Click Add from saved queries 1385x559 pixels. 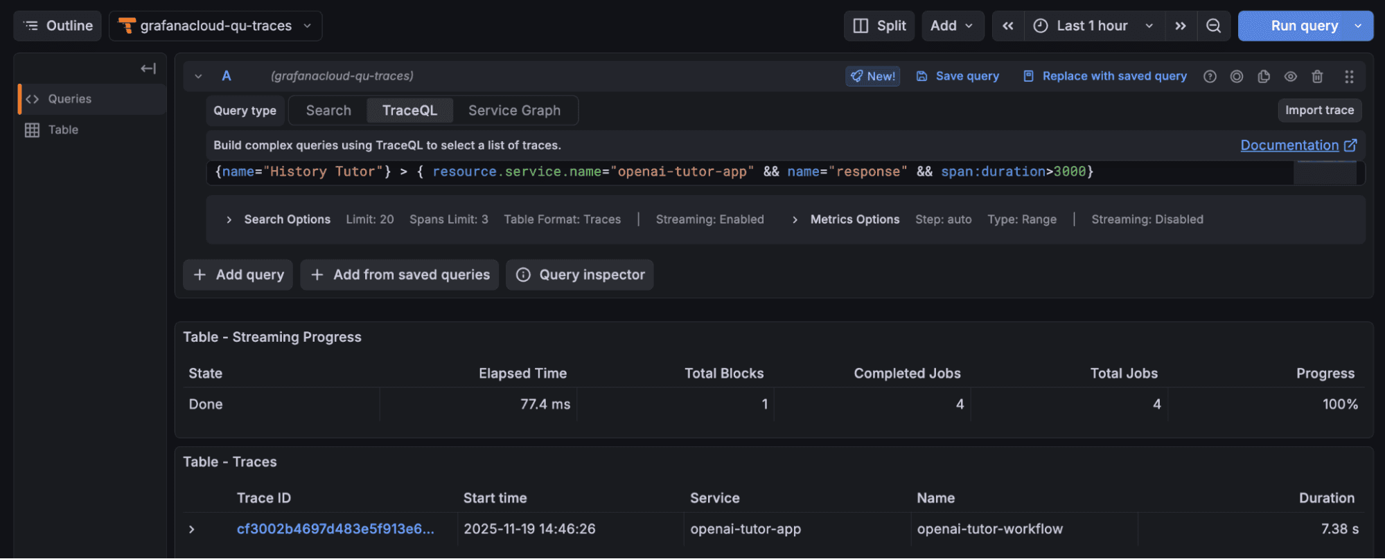(x=400, y=275)
